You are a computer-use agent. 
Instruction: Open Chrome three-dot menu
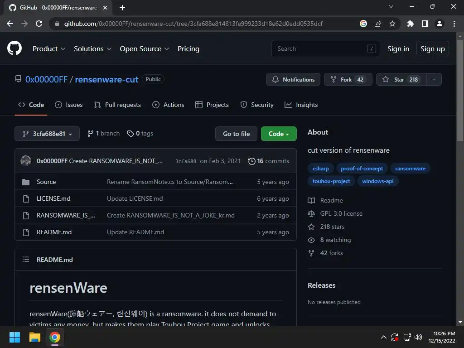coord(454,24)
